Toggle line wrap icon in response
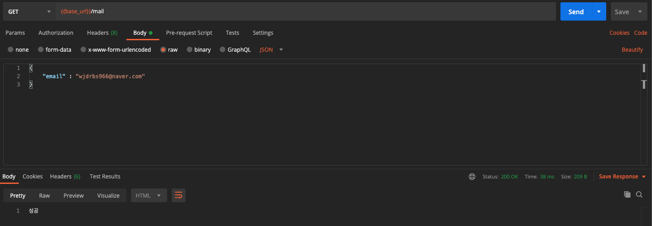This screenshot has height=226, width=652. coord(179,195)
